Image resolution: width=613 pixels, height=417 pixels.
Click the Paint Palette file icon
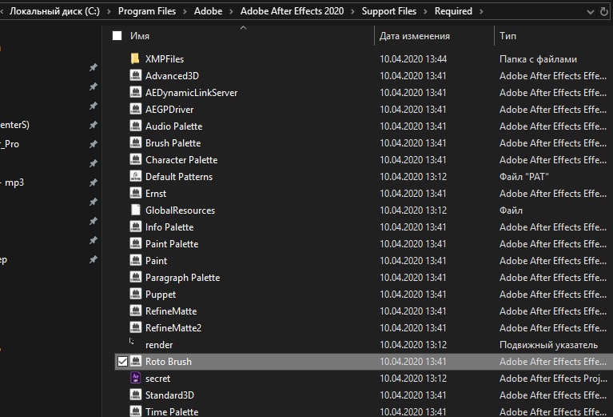135,243
